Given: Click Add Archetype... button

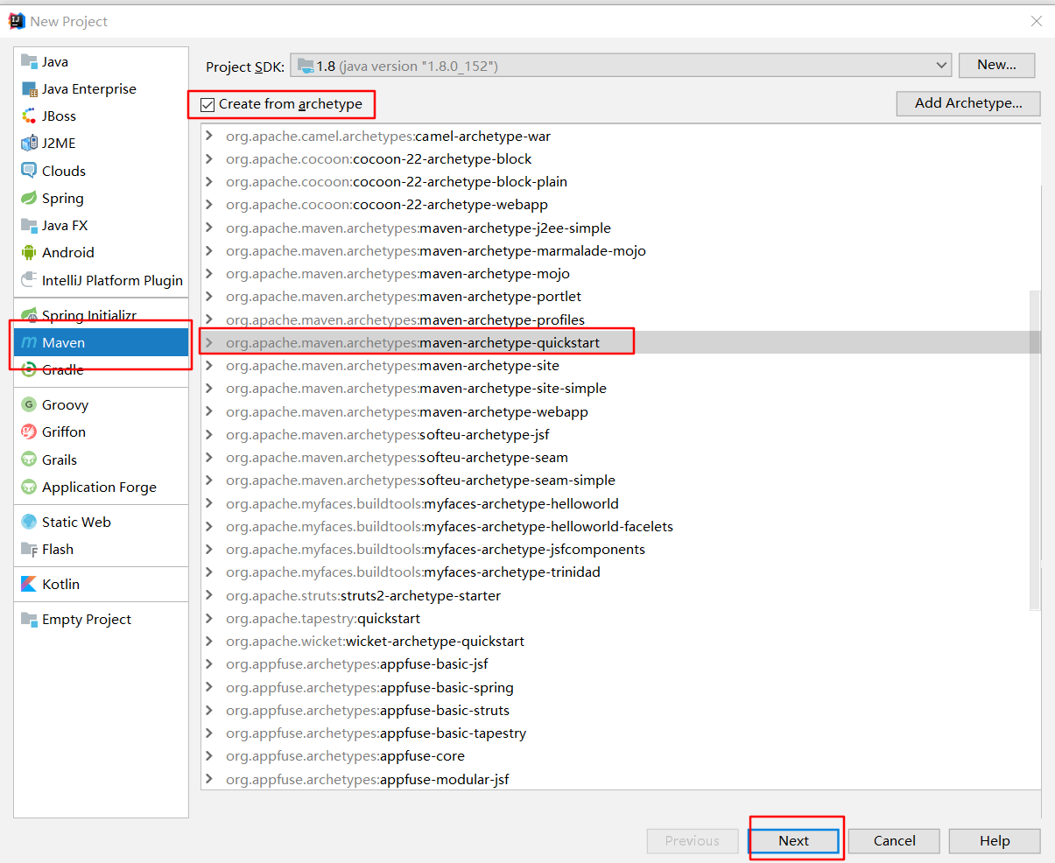Looking at the screenshot, I should tap(968, 103).
